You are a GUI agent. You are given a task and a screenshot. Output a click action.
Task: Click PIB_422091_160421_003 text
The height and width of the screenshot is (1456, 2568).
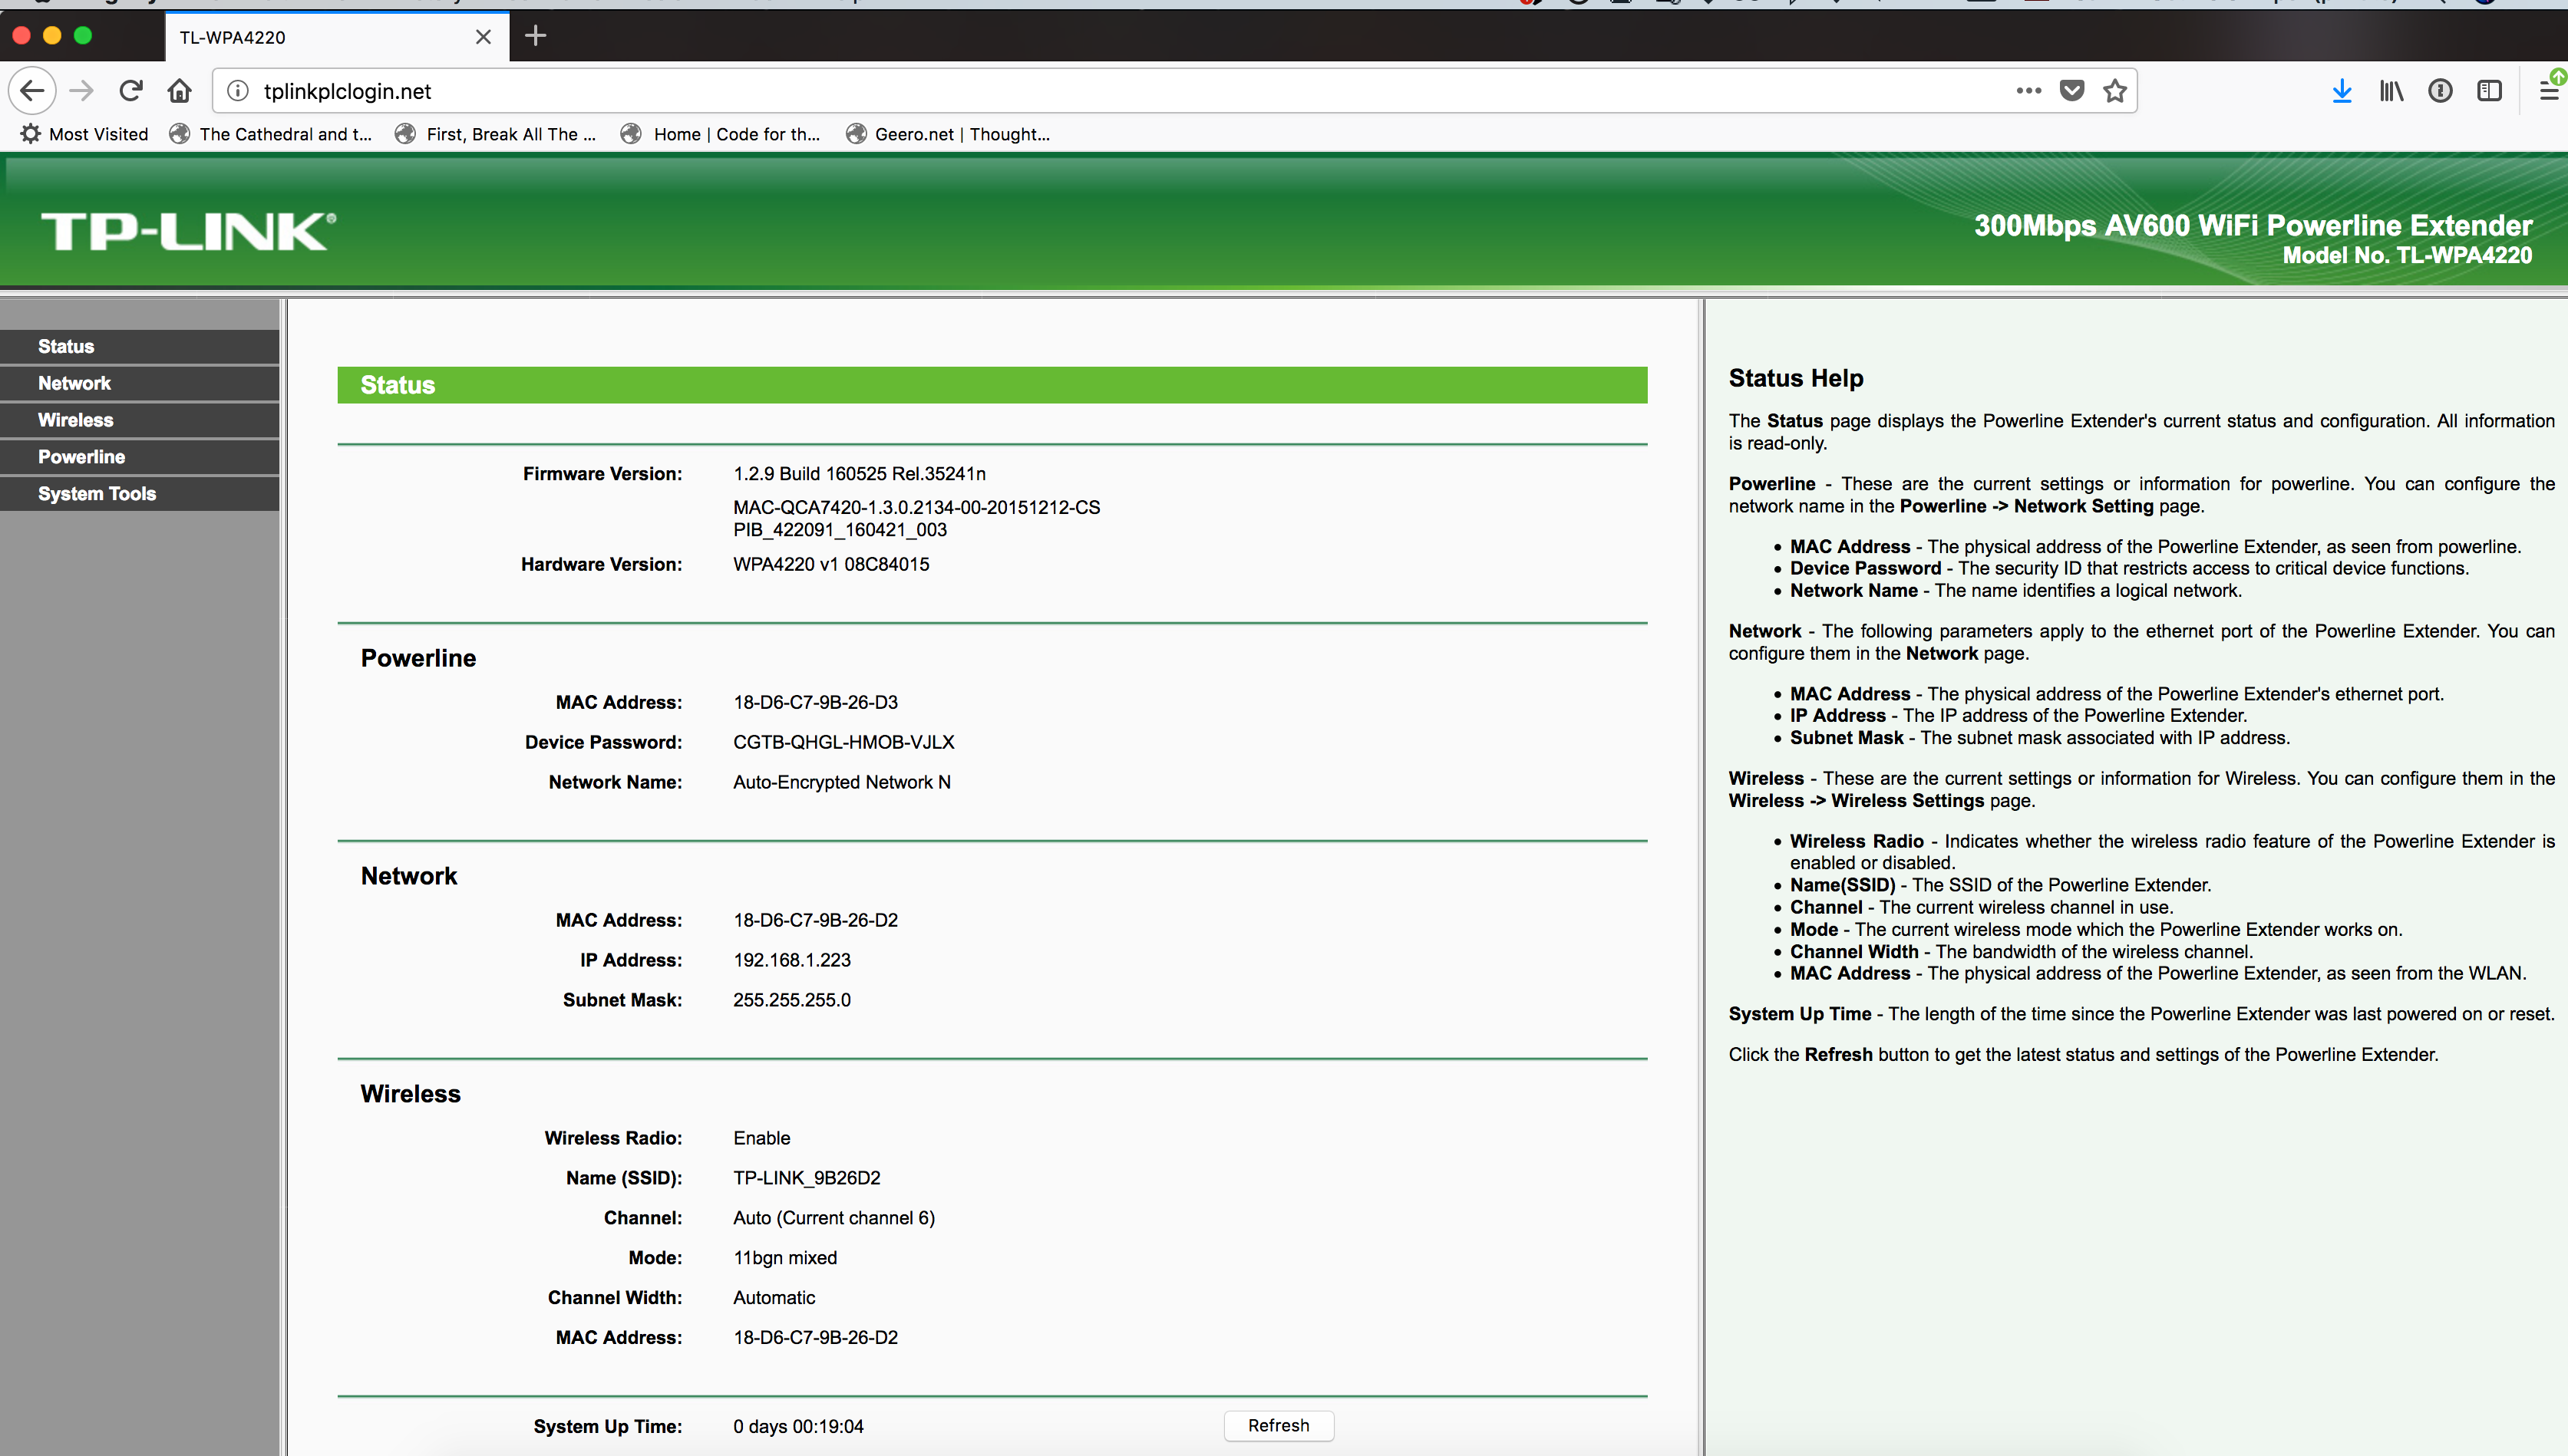pos(840,531)
